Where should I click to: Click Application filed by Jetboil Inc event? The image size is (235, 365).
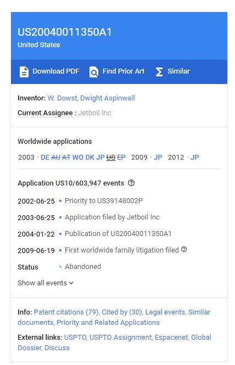tap(112, 217)
